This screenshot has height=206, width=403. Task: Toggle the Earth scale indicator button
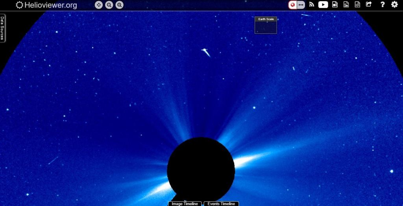click(x=292, y=5)
